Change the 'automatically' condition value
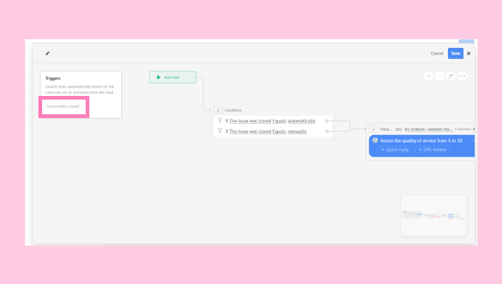 [301, 121]
